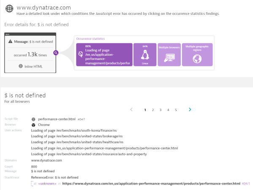Select page 3 in pagination
The height and width of the screenshot is (190, 253).
(x=161, y=110)
